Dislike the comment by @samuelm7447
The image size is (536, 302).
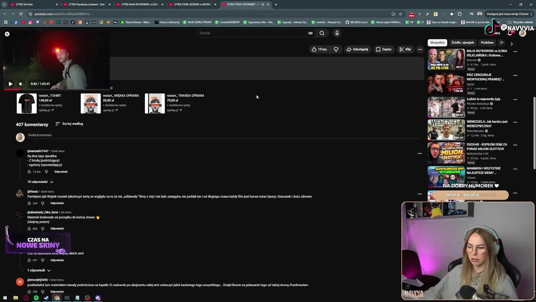coord(46,172)
